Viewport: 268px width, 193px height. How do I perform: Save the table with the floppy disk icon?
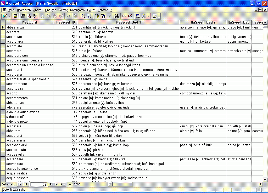(15, 16)
